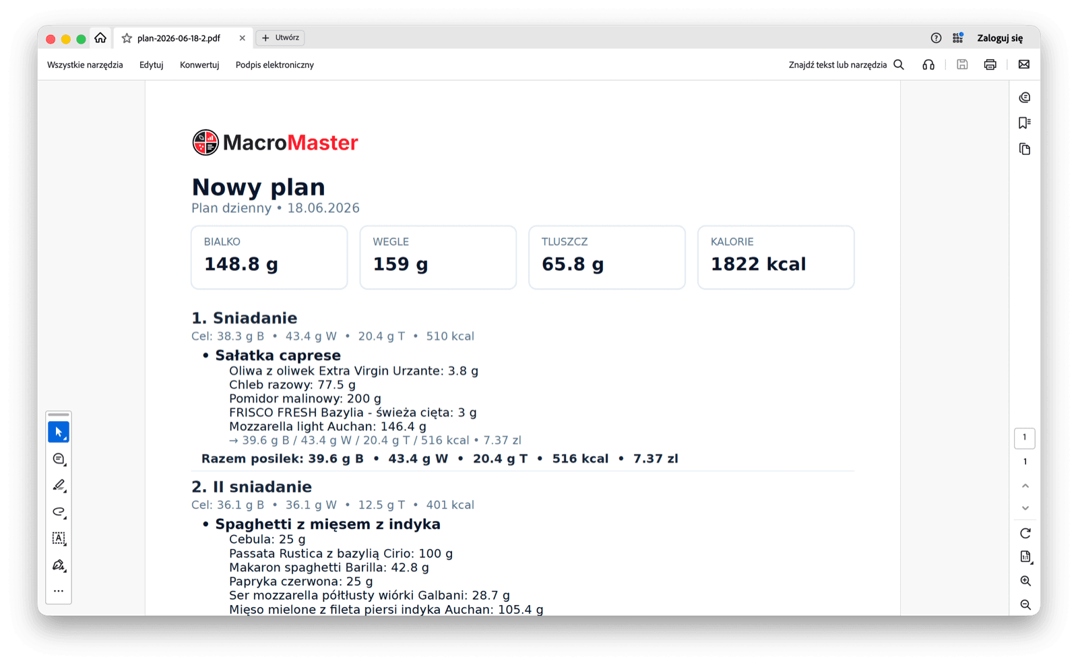This screenshot has height=665, width=1078.
Task: Zoom in on the document
Action: pos(1025,581)
